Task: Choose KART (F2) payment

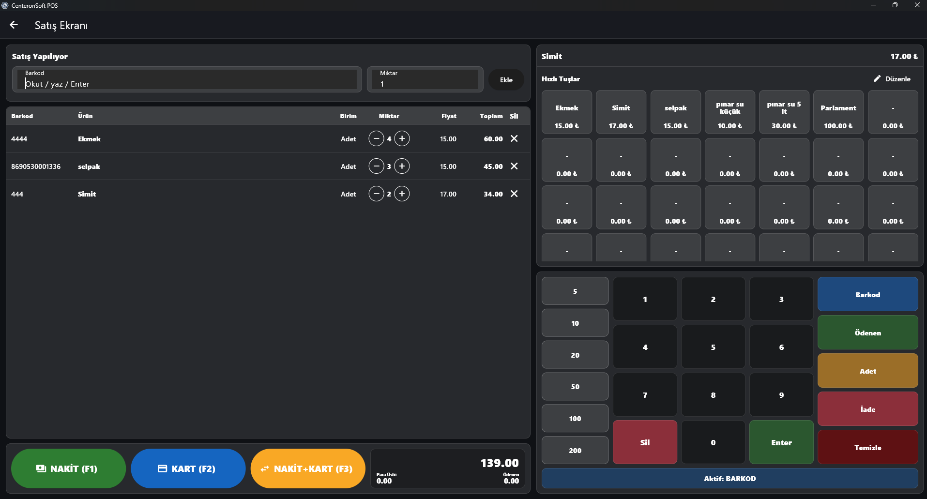Action: pyautogui.click(x=188, y=469)
